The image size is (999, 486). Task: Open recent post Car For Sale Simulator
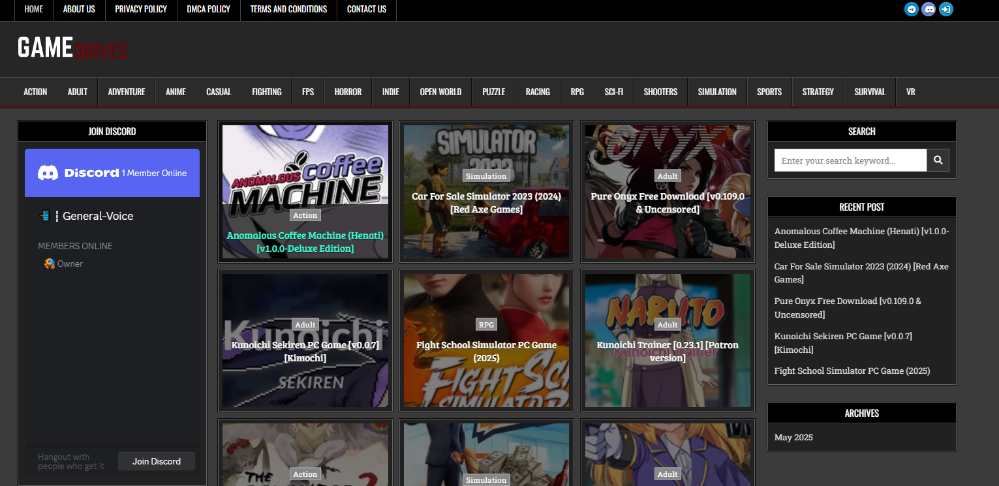tap(861, 273)
